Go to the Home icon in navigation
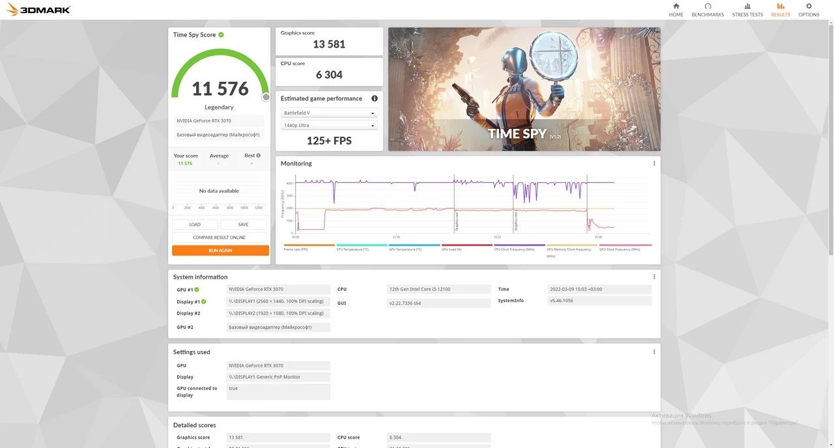The height and width of the screenshot is (448, 834). [676, 7]
